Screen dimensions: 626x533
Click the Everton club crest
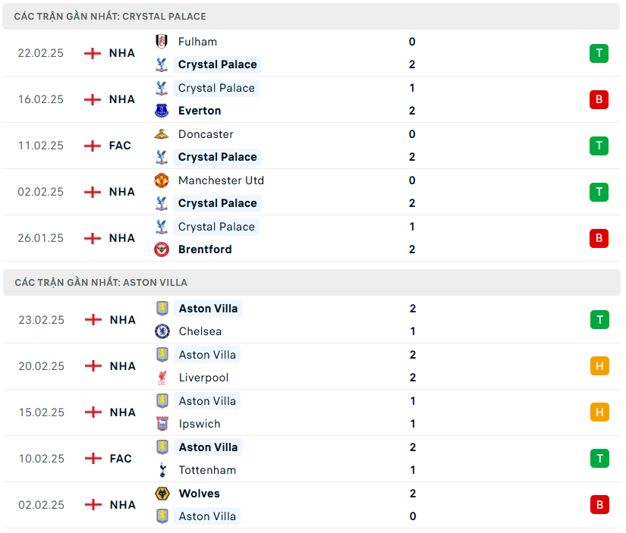161,111
